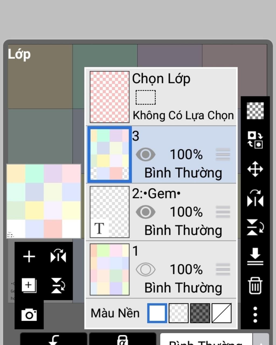Add a new layer with plus icon

[29, 256]
